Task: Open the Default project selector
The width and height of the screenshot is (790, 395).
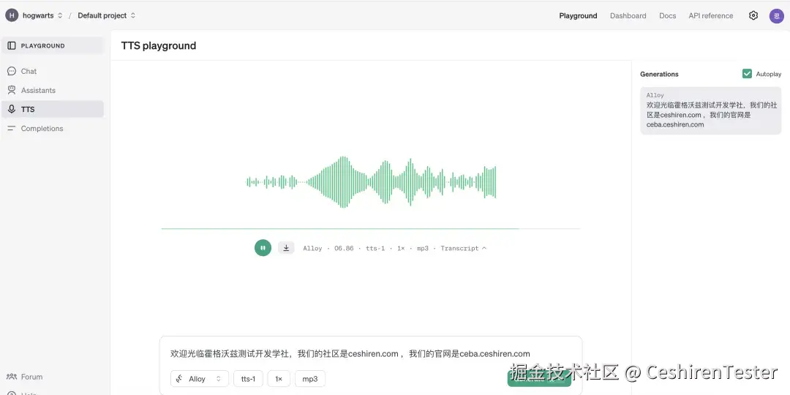Action: [x=106, y=15]
